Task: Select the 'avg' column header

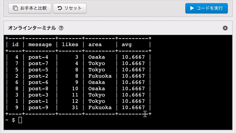Action: coord(126,45)
